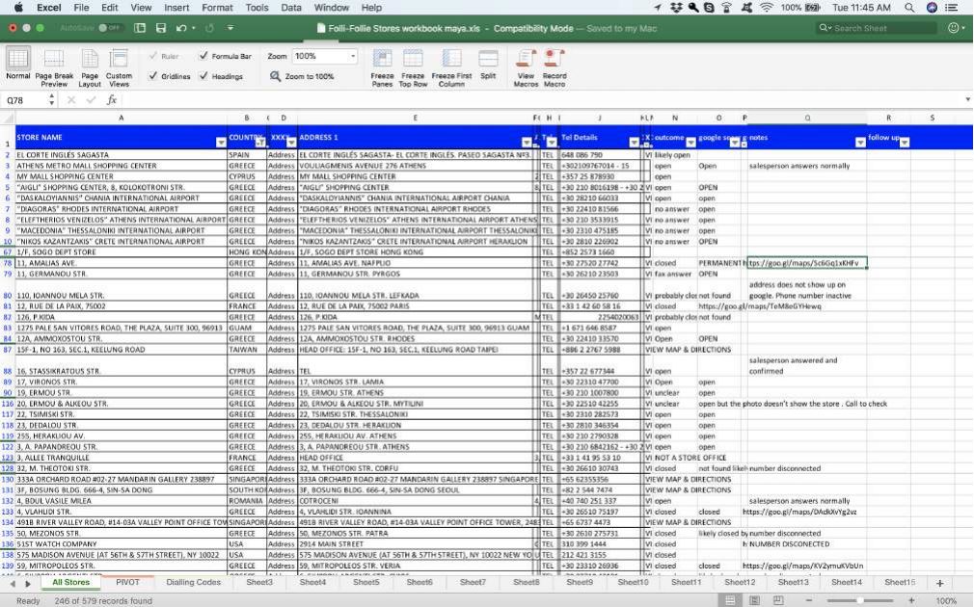Click the zoom out minus icon
The height and width of the screenshot is (607, 974).
click(x=809, y=600)
